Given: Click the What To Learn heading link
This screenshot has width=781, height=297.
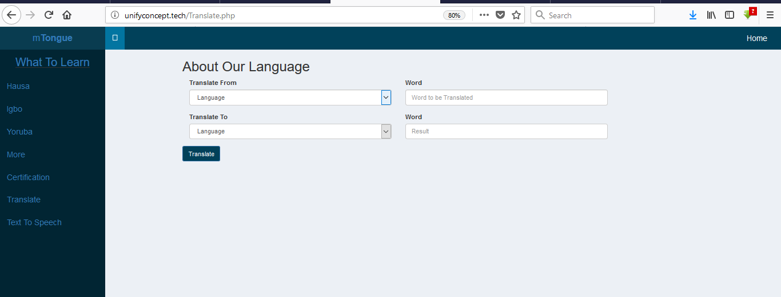Looking at the screenshot, I should pyautogui.click(x=53, y=62).
